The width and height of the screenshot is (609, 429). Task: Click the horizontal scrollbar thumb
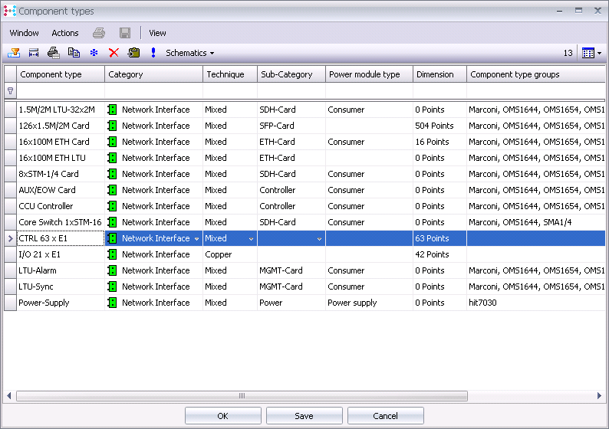pyautogui.click(x=242, y=395)
